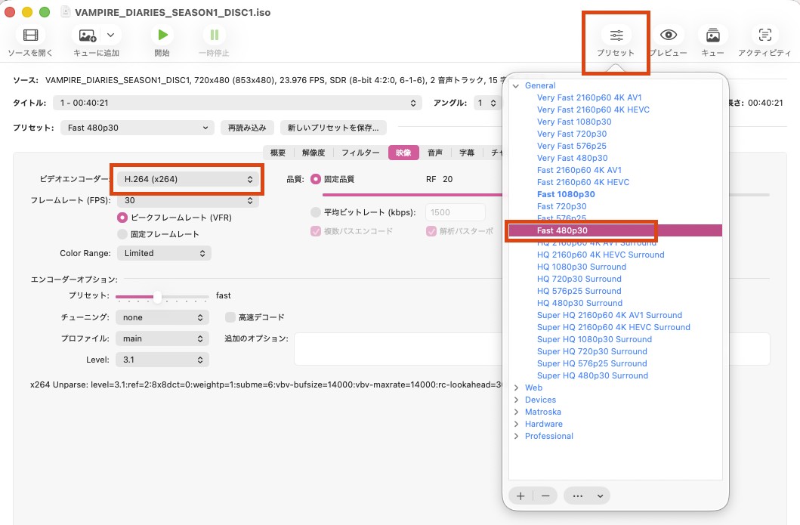This screenshot has width=800, height=525.
Task: Adjust the encoder preset speed slider
Action: [x=157, y=297]
